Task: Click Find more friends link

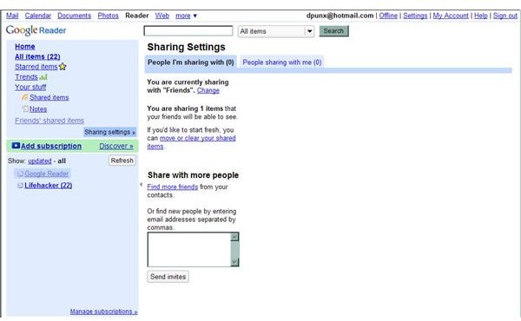Action: click(173, 187)
